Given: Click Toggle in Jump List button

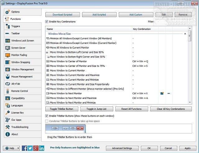Looking at the screenshot, I should tap(97, 109).
